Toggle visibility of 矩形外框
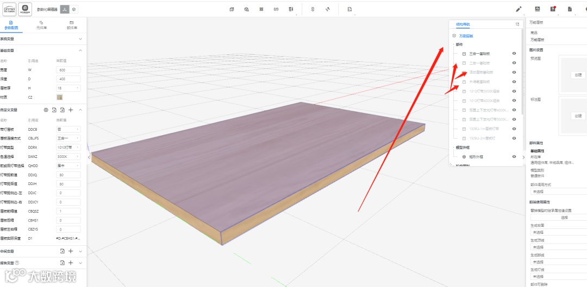Screen dimensions: 587x287 [x=514, y=157]
